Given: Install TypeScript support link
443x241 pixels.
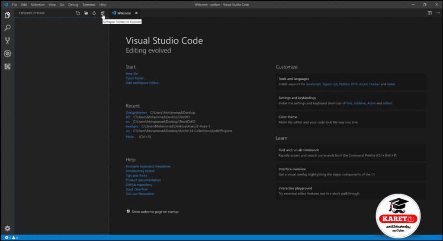Looking at the screenshot, I should (330, 84).
